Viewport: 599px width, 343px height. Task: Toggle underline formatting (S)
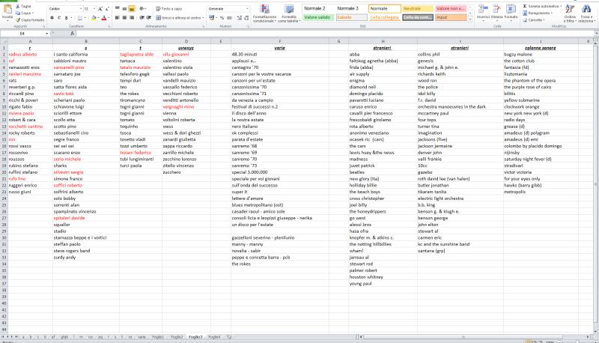[x=66, y=18]
